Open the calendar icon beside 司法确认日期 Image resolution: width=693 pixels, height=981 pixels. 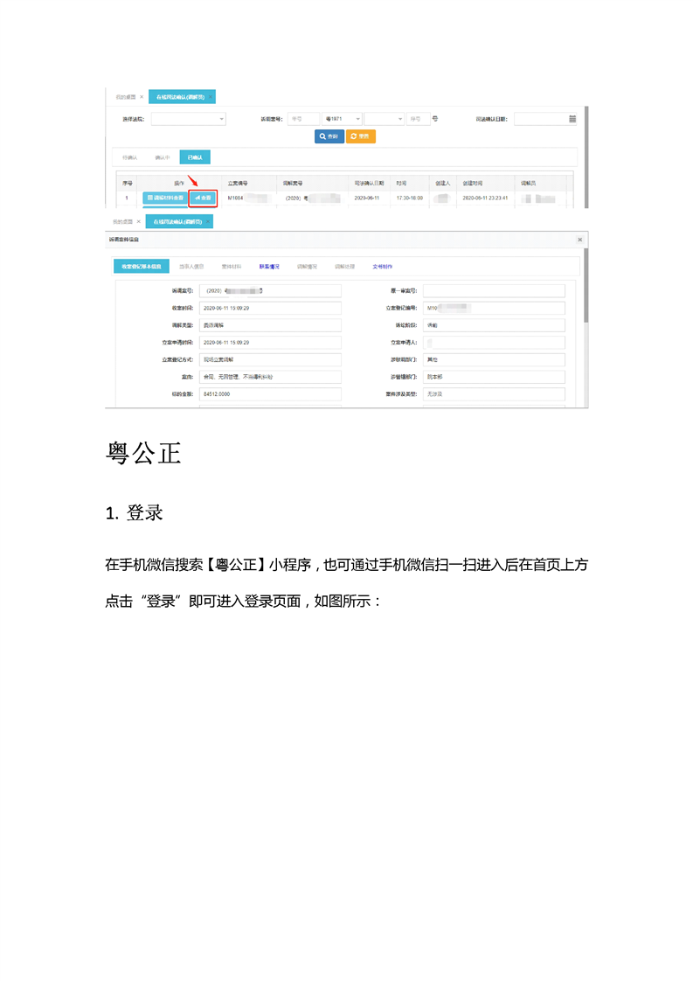(x=572, y=119)
